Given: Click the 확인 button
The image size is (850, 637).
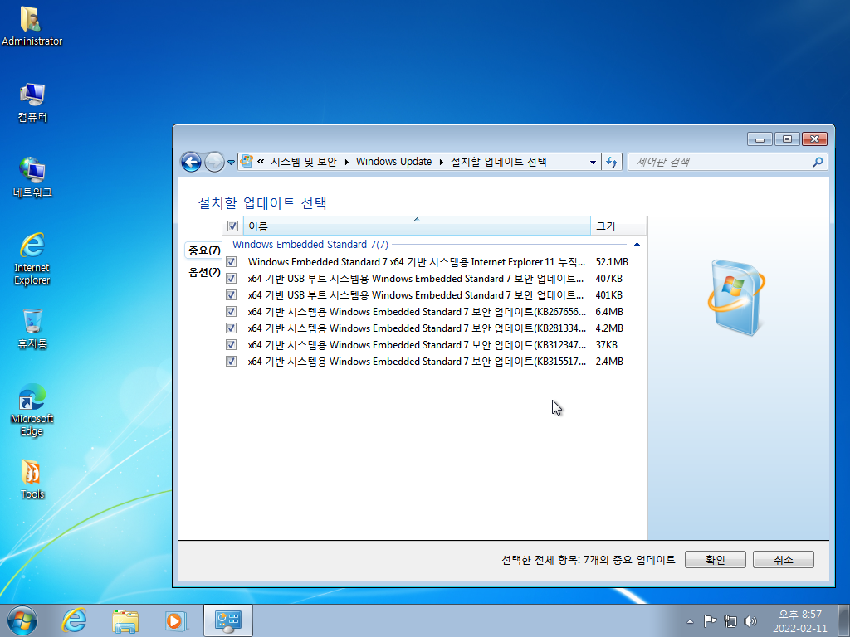Looking at the screenshot, I should click(715, 560).
